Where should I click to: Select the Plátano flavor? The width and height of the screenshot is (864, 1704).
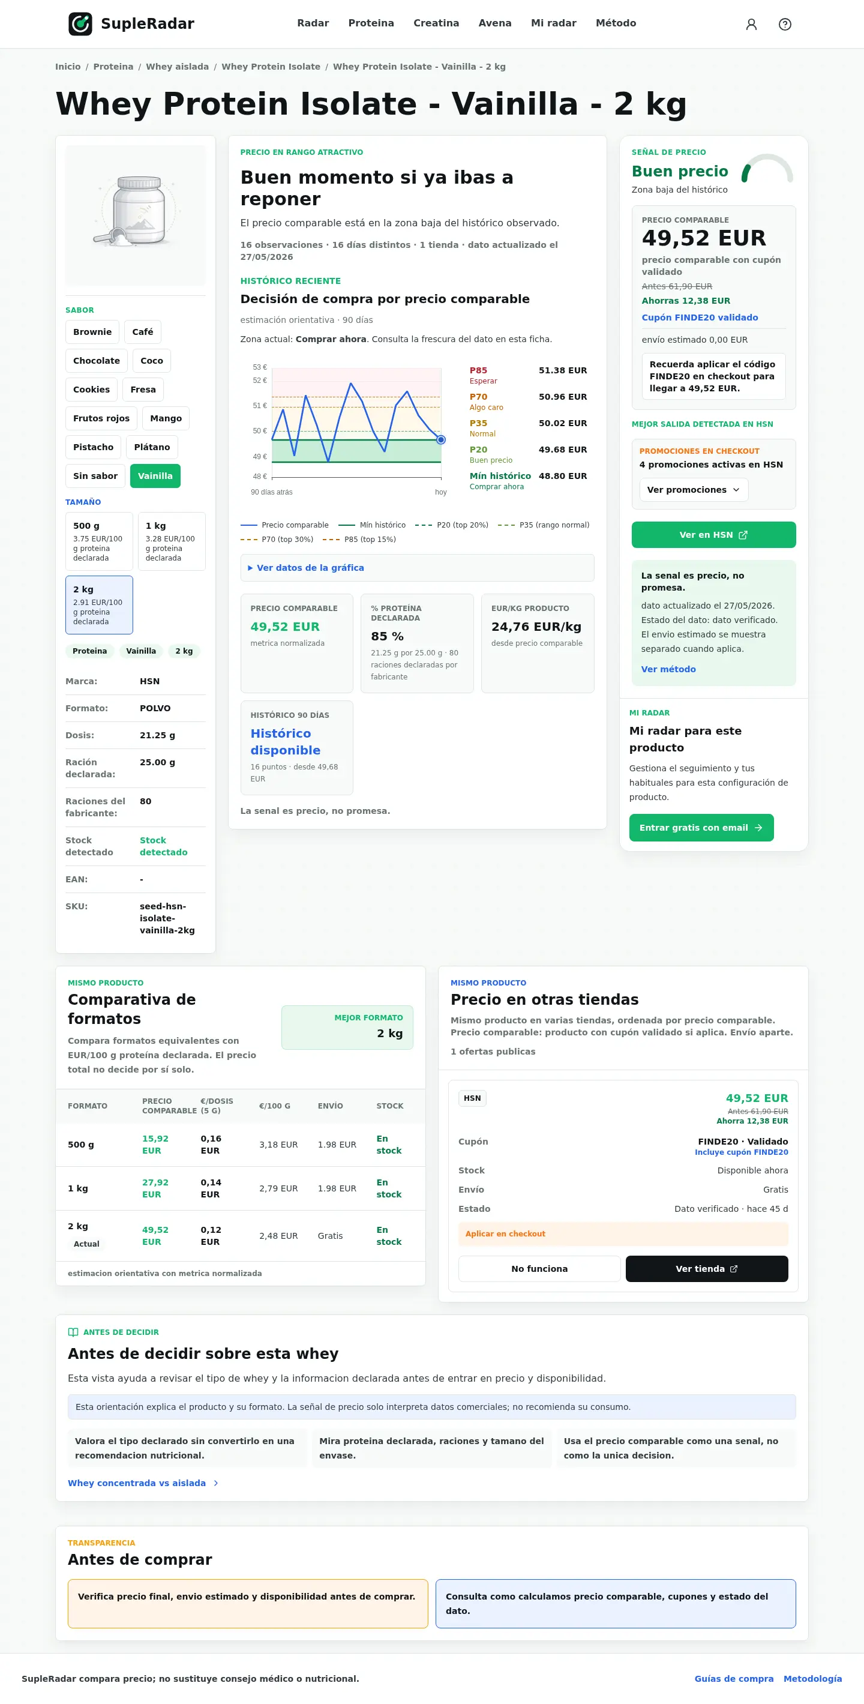152,447
